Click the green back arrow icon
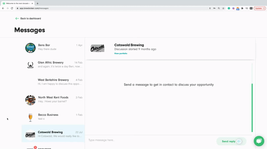The height and width of the screenshot is (149, 267). click(x=17, y=18)
